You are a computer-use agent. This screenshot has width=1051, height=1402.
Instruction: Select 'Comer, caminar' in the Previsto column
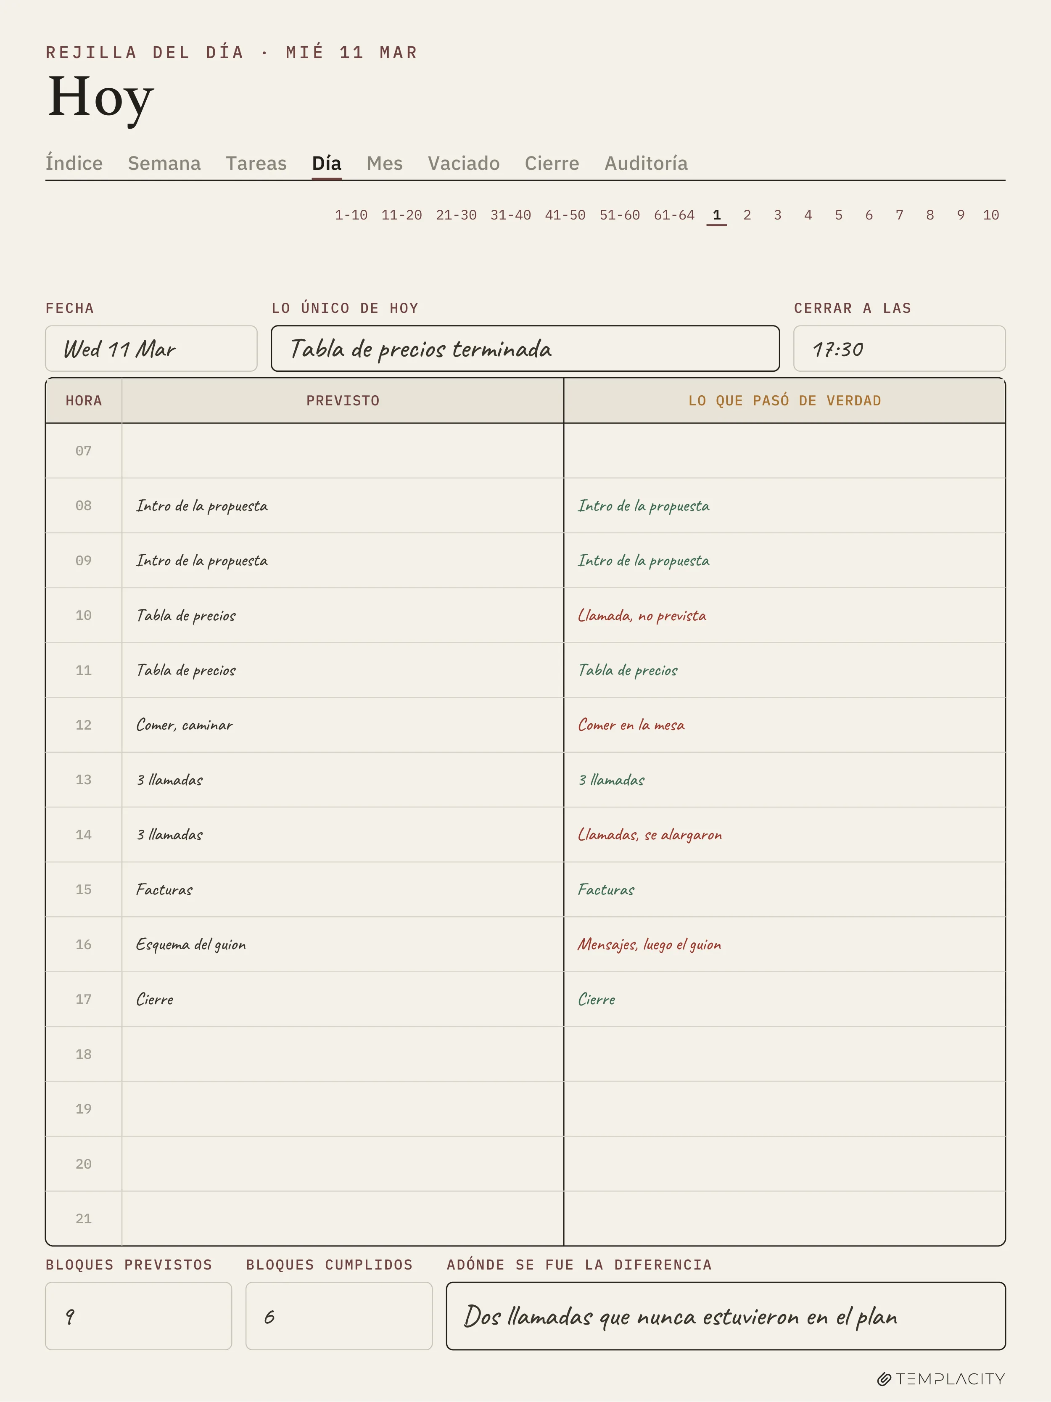pyautogui.click(x=185, y=725)
